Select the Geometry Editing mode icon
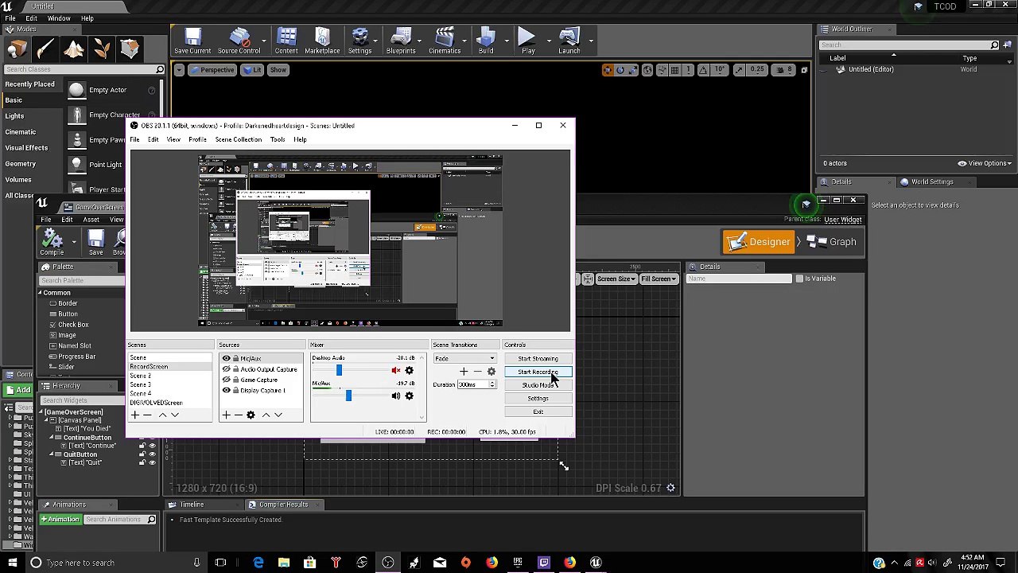Screen dimensions: 1018x573 [130, 49]
